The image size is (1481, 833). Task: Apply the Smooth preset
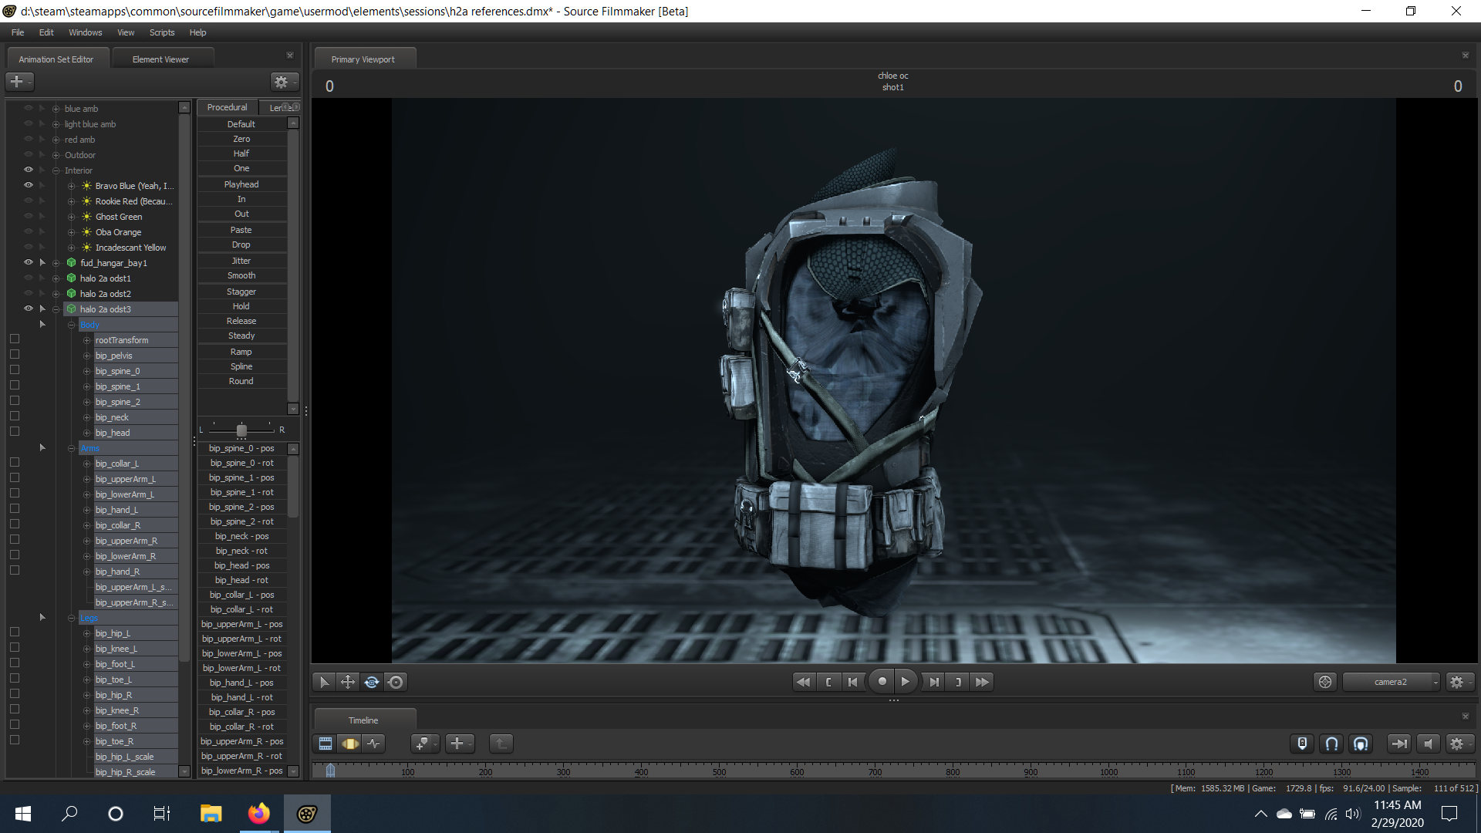[241, 275]
